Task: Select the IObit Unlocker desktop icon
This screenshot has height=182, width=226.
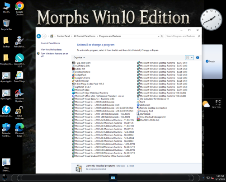Action: point(19,113)
